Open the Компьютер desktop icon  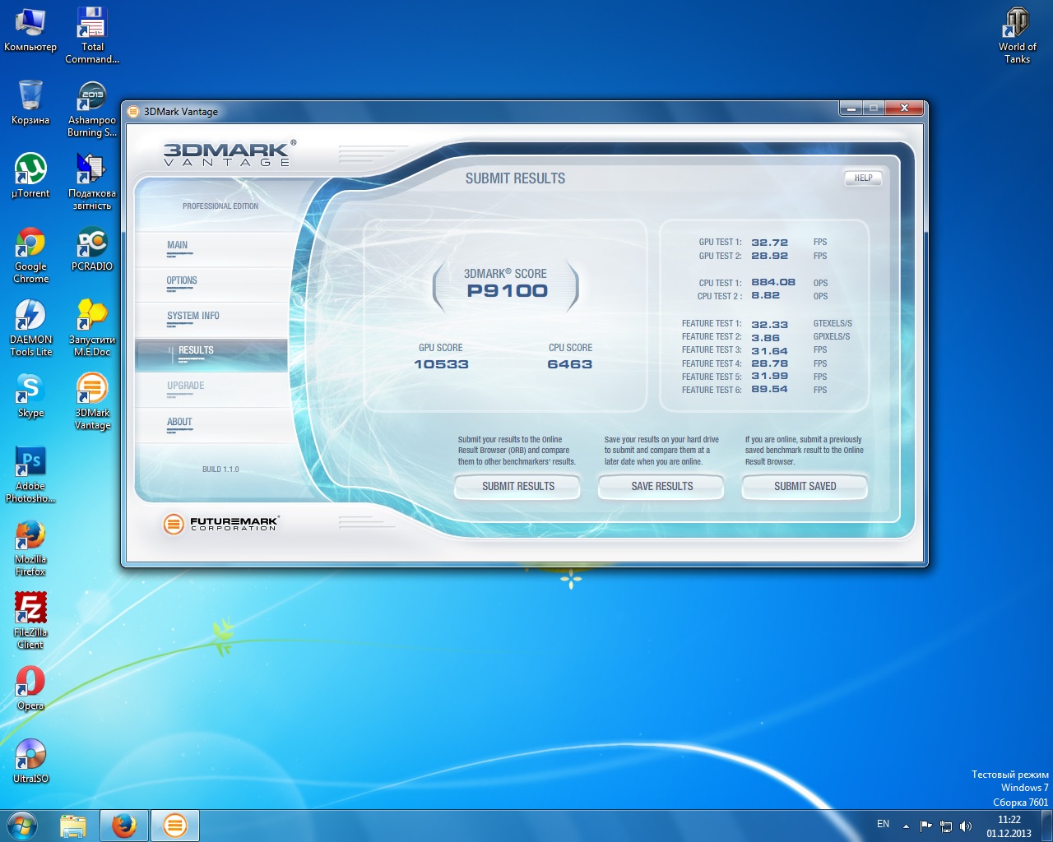pyautogui.click(x=30, y=30)
